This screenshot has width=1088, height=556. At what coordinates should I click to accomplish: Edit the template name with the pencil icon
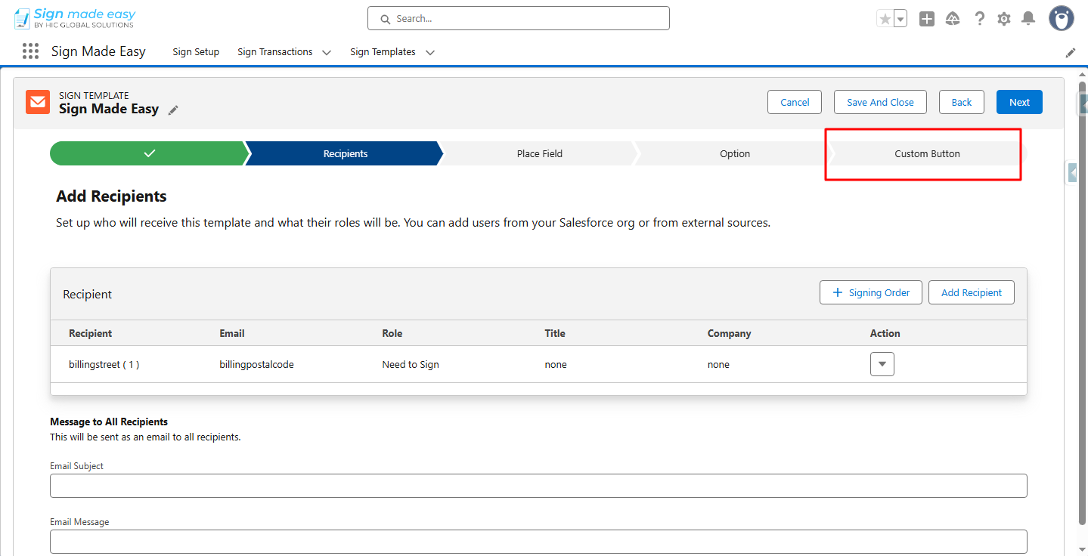click(x=173, y=110)
